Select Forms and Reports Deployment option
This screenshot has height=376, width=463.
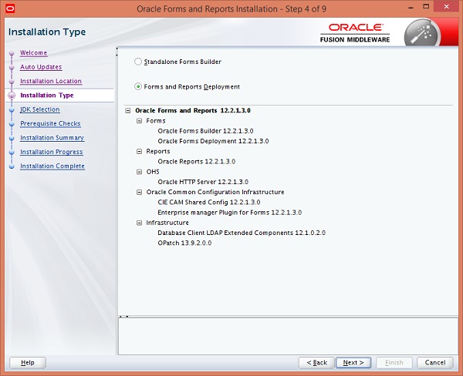pos(138,87)
